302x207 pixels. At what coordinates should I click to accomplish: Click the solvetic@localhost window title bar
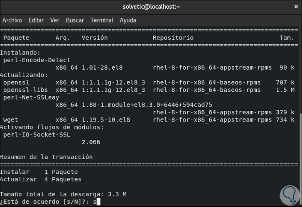(x=151, y=7)
